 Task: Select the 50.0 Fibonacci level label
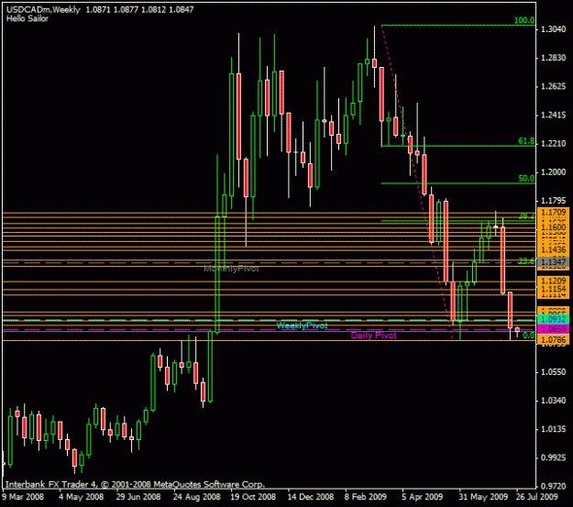tap(526, 179)
